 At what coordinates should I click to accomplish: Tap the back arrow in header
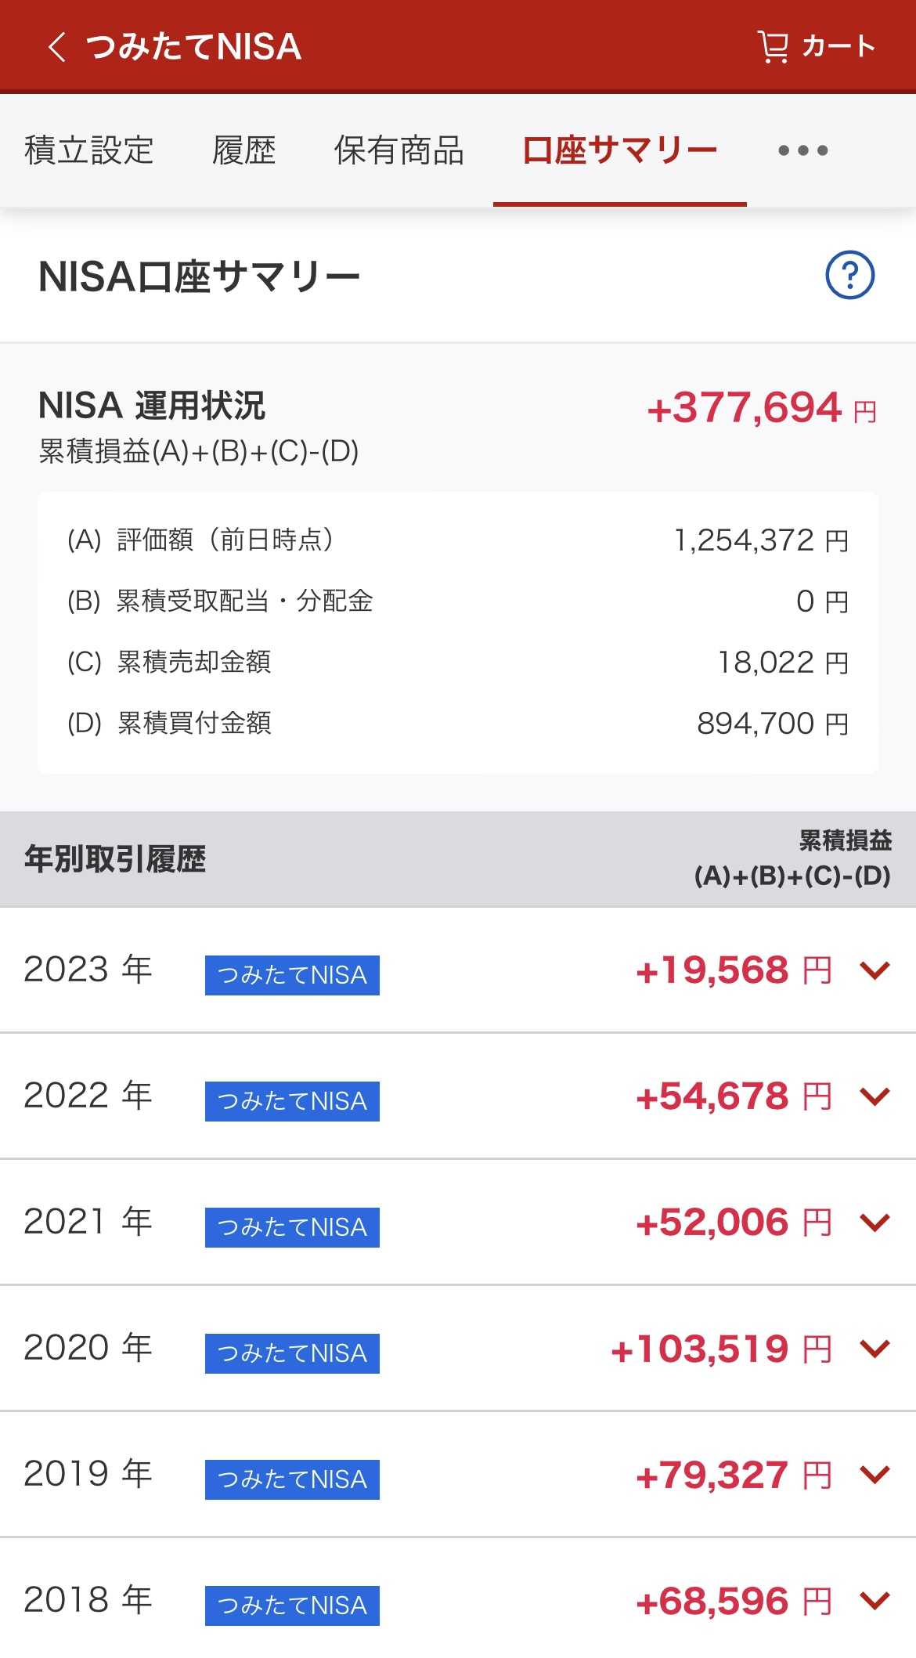tap(56, 47)
